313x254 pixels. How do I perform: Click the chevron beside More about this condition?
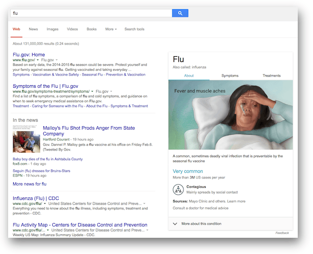coord(175,224)
